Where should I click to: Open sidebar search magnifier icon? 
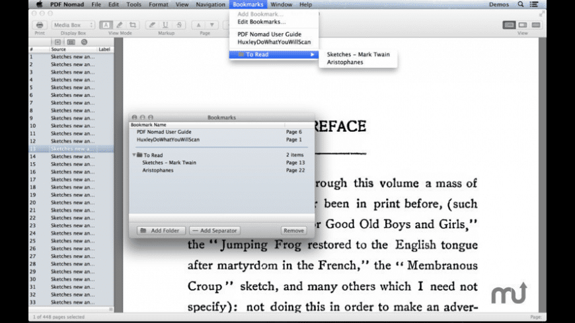(x=85, y=42)
